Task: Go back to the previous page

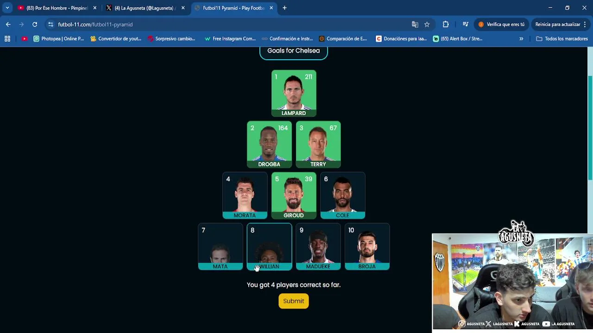Action: (x=8, y=25)
